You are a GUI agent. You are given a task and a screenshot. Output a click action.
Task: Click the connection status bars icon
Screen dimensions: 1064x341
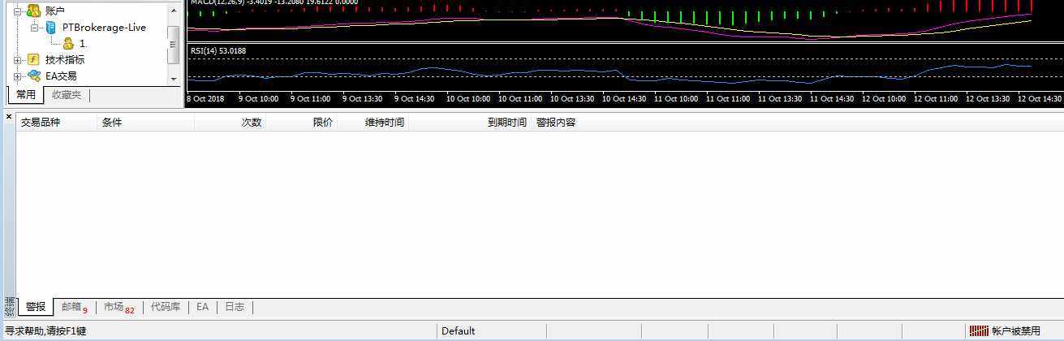tap(980, 331)
